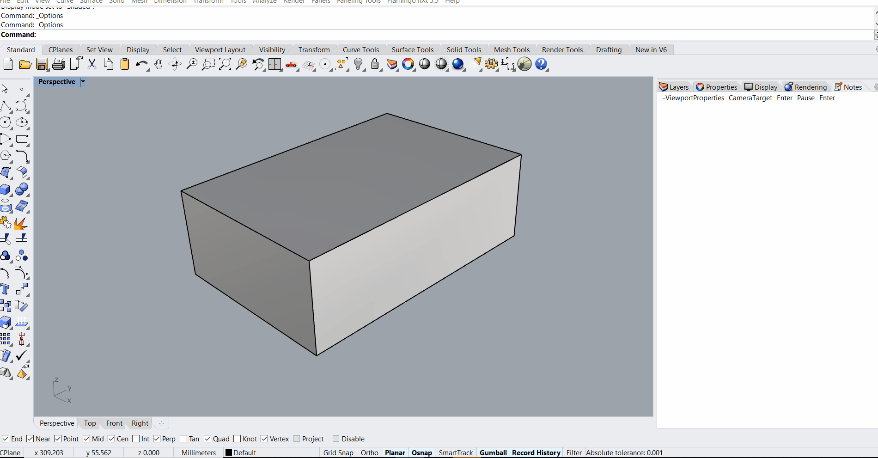Click the lightbulb Hide objects icon

coord(358,64)
